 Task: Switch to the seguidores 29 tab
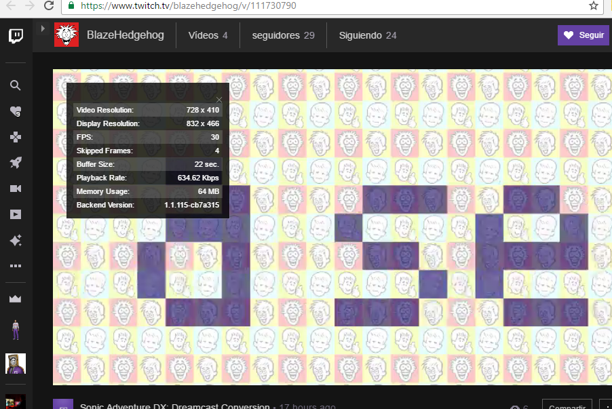284,35
